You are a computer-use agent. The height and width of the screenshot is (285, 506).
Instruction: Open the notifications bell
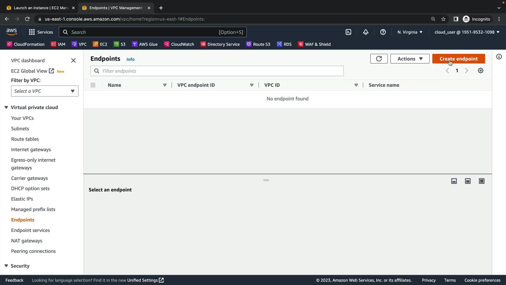tap(366, 32)
